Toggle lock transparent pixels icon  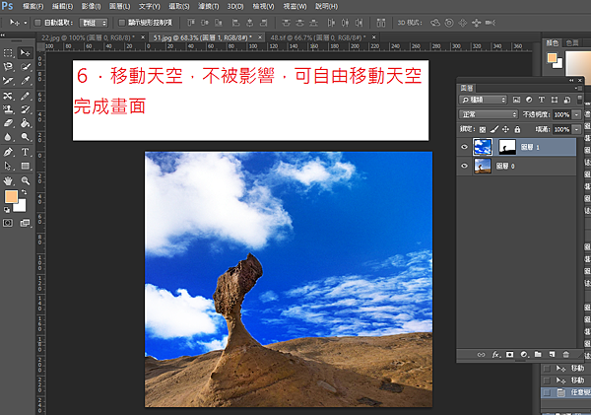[x=483, y=129]
